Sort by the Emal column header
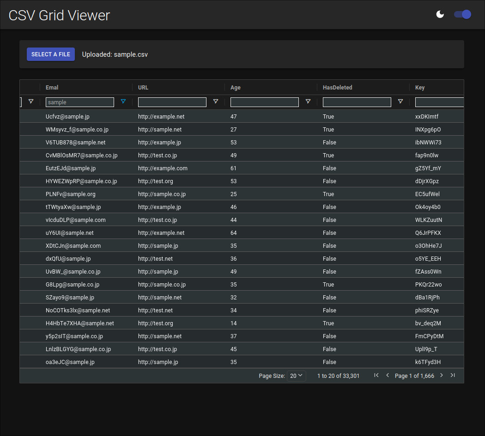Image resolution: width=485 pixels, height=436 pixels. pos(52,88)
